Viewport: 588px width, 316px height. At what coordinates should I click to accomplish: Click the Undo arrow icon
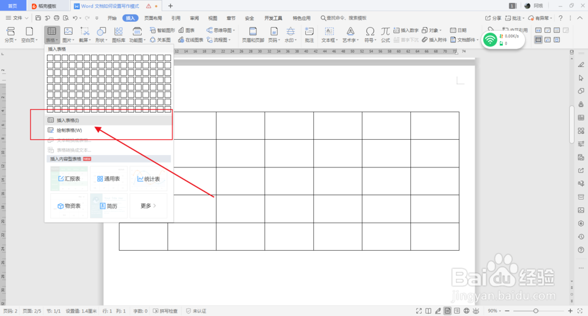tap(75, 18)
